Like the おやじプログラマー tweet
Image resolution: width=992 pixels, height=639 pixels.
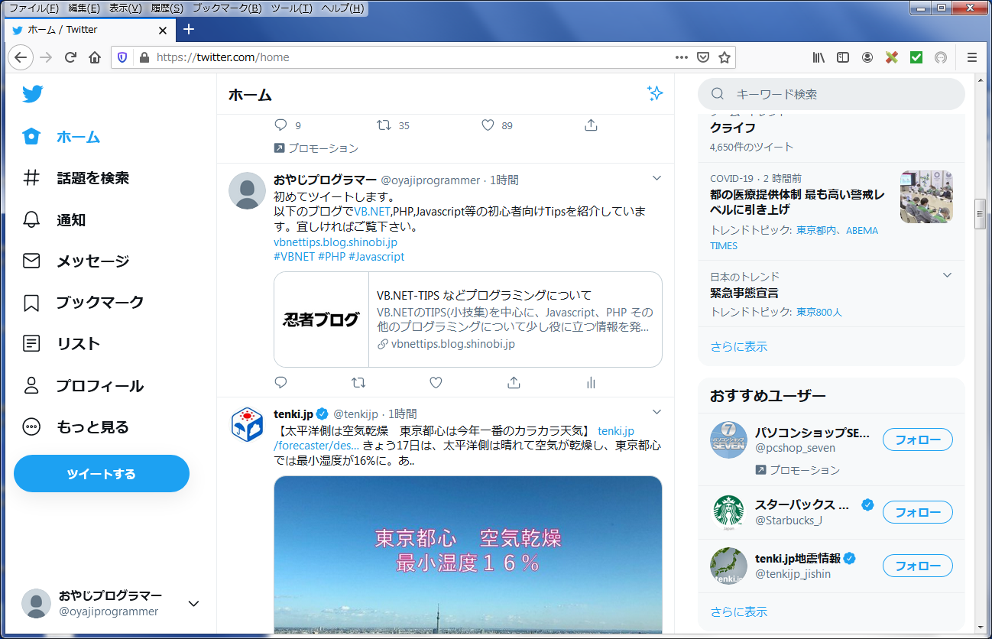click(x=436, y=382)
